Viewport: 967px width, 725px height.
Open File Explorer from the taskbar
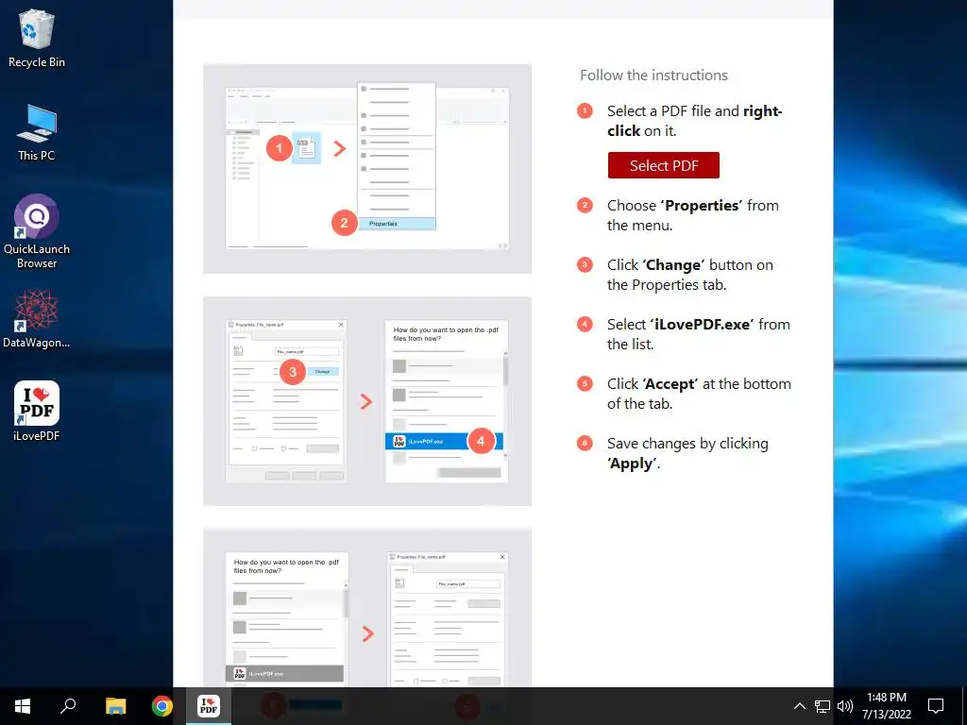tap(115, 706)
